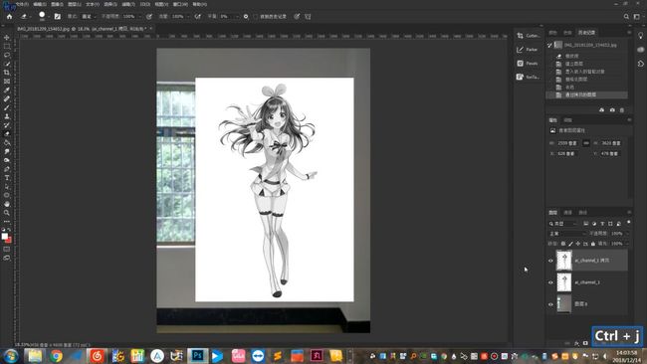The width and height of the screenshot is (647, 364).
Task: Open Google Chrome from the taskbar
Action: coord(56,356)
